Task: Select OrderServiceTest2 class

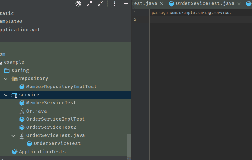Action: click(x=51, y=127)
